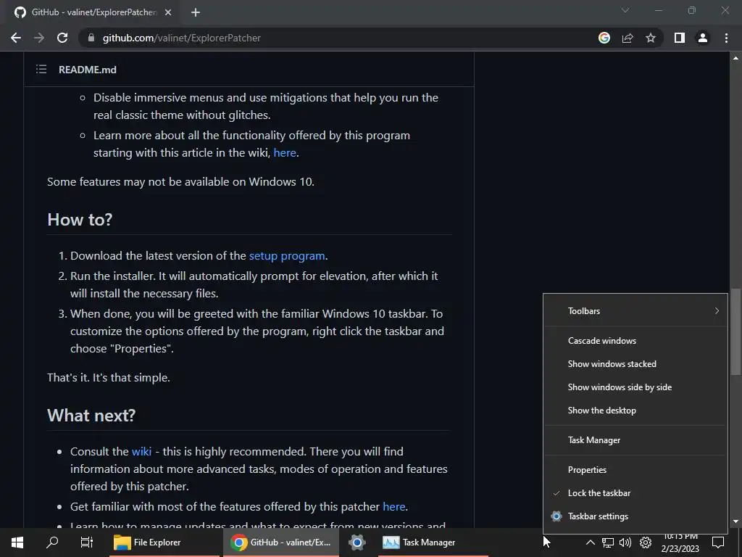Open tab search chevron in title bar
The width and height of the screenshot is (742, 557).
click(x=625, y=10)
